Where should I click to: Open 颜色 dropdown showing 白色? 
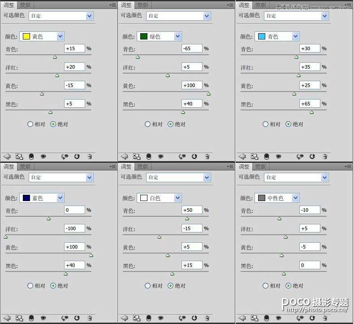coord(160,198)
